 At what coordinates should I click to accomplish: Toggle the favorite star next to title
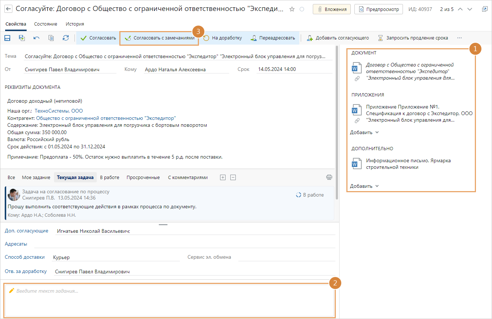(292, 10)
